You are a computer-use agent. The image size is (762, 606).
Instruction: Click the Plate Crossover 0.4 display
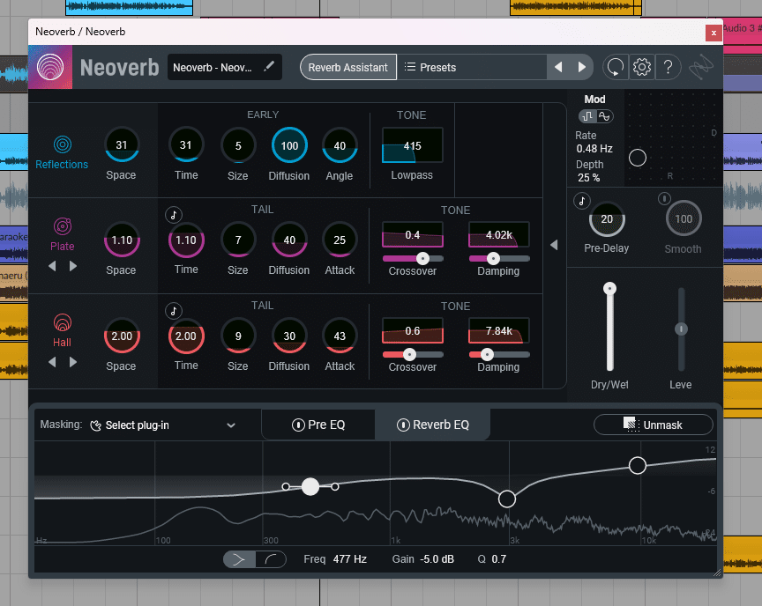(x=412, y=235)
